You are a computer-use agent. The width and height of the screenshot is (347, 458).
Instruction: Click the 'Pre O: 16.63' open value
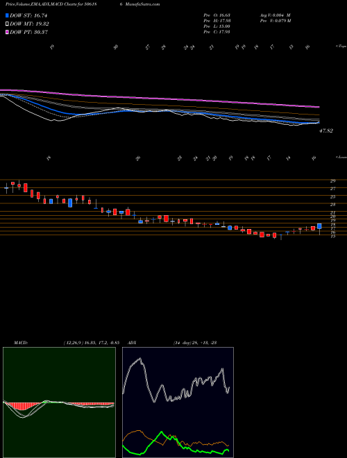click(x=217, y=15)
